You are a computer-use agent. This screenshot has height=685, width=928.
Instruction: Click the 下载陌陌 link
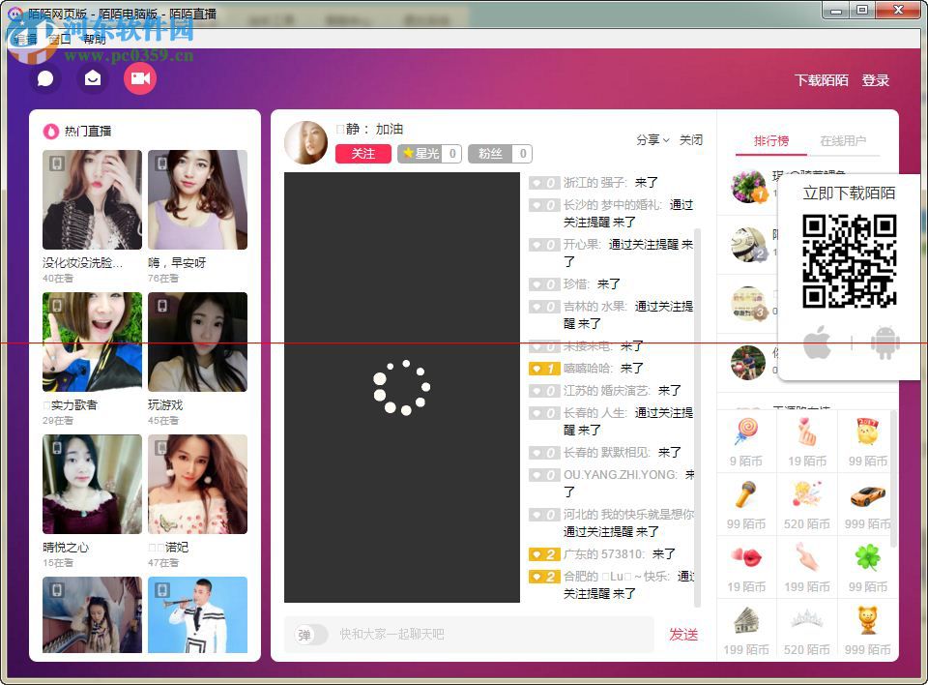(x=821, y=80)
